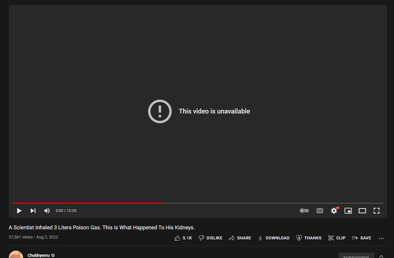Go fullscreen with the player
394x258 pixels.
coord(377,211)
